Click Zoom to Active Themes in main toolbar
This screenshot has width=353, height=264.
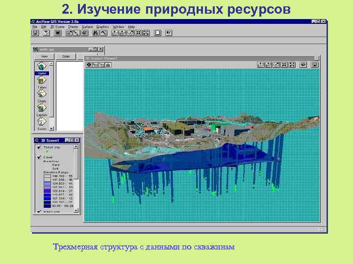123,33
